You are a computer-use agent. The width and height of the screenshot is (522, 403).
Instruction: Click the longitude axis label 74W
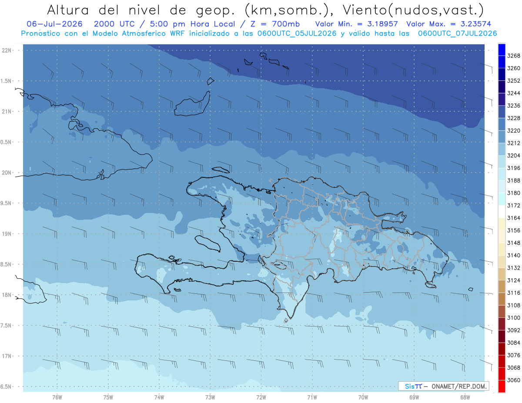(x=159, y=397)
